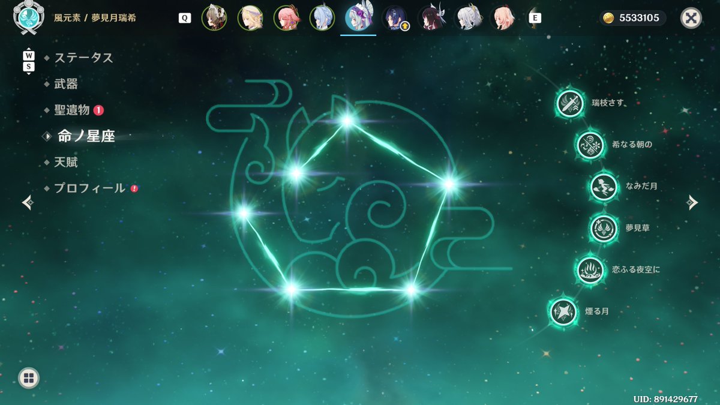Click the Anemo element emblem beside the character name
Screen dimensions: 720x405
pyautogui.click(x=28, y=18)
